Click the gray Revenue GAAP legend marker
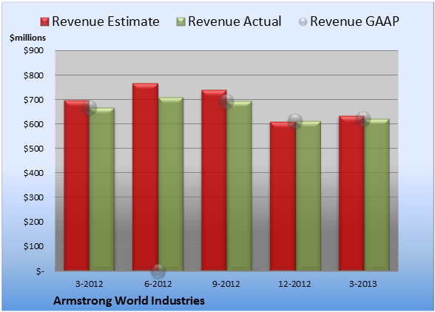 coord(303,22)
